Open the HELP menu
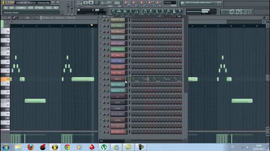This screenshot has width=270, height=151. 56,8
